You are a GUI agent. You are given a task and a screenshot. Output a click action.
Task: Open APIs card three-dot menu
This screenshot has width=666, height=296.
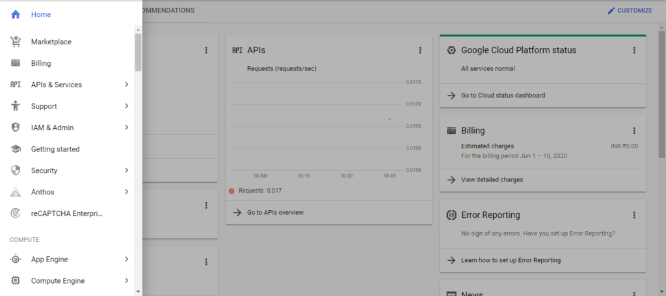point(420,50)
